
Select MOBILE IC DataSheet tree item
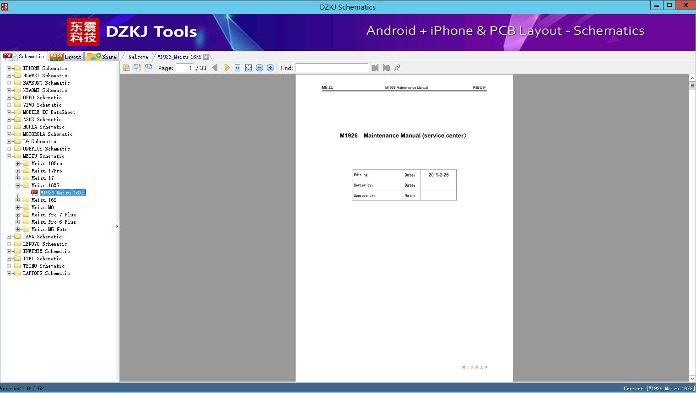(x=49, y=112)
